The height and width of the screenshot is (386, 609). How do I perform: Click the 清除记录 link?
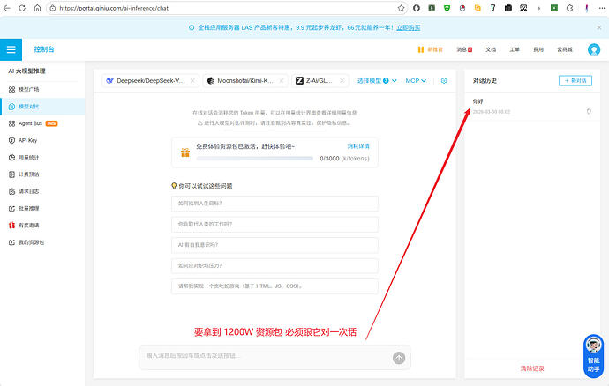(x=533, y=367)
